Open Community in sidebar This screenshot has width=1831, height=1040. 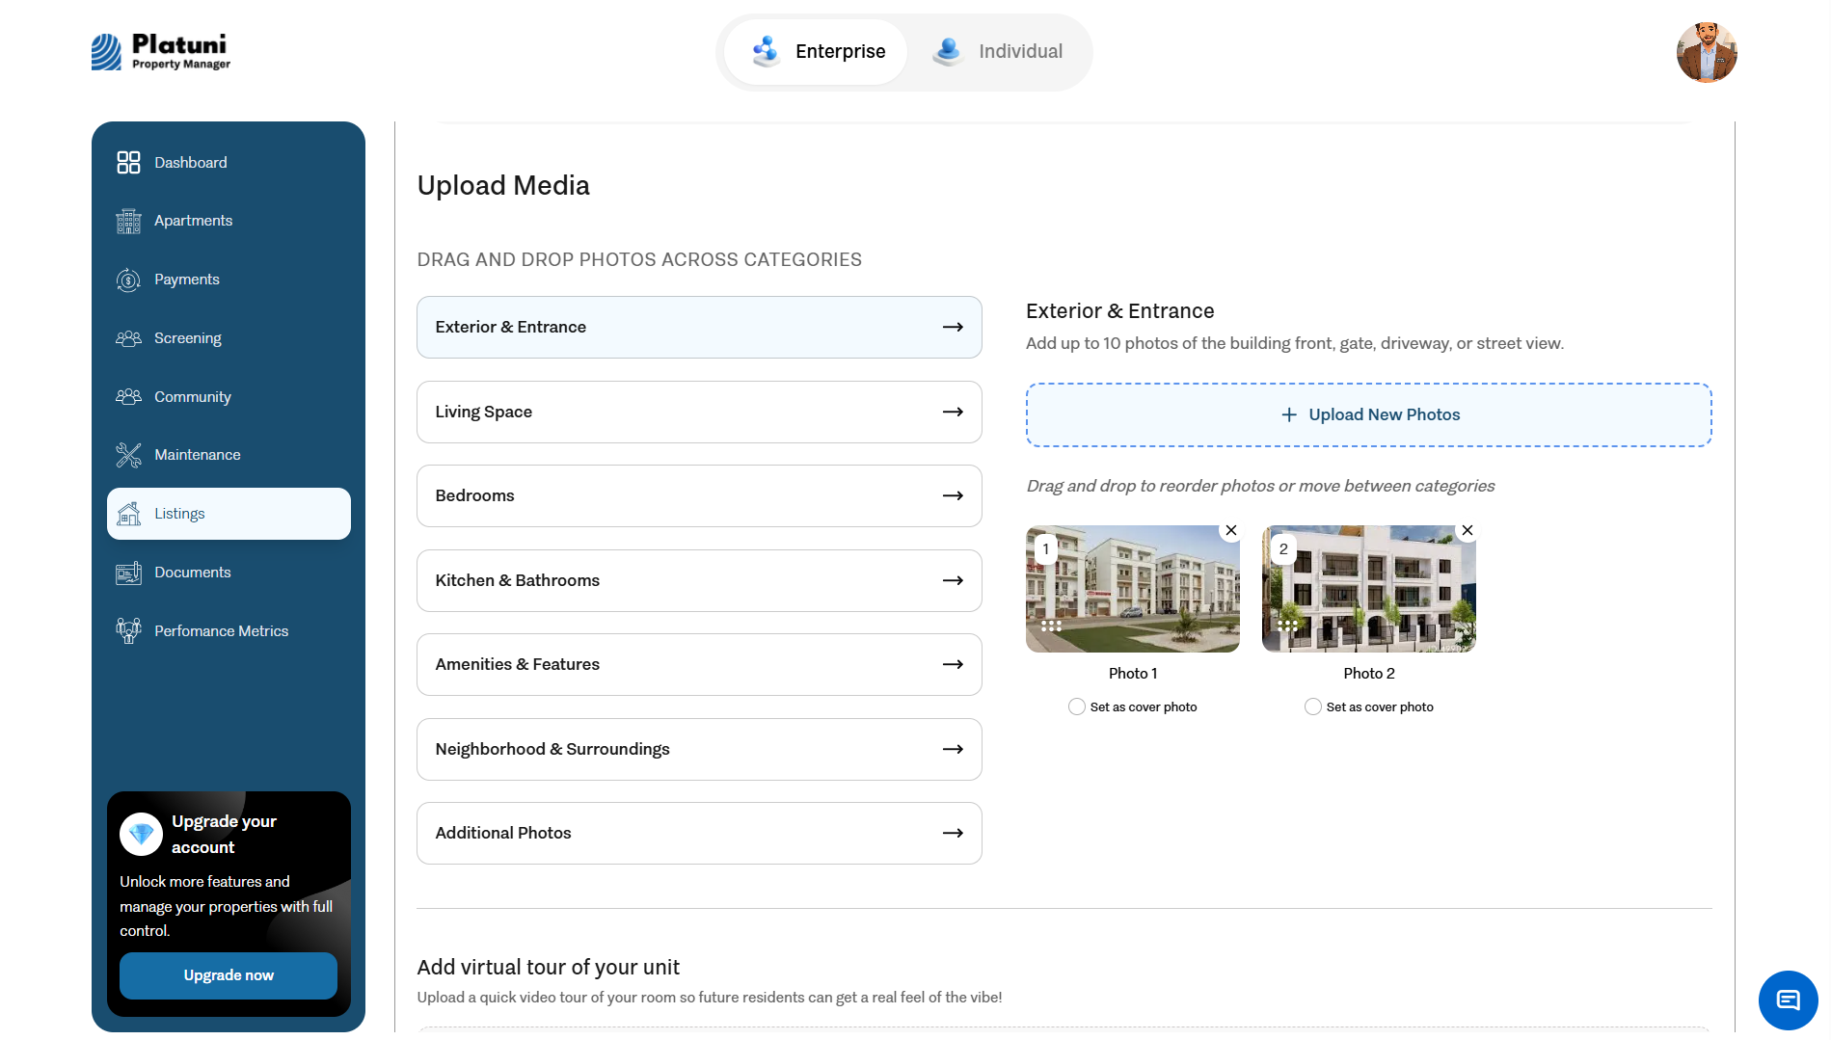(229, 397)
